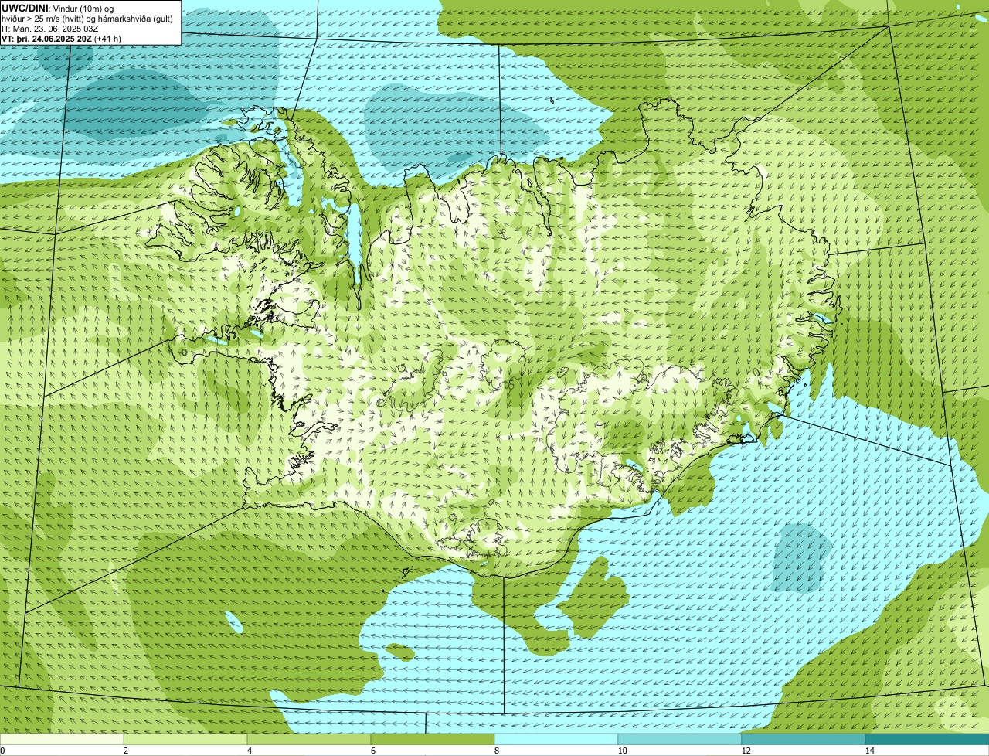
Task: Click the 12–14 m/s teal legend swatch
Action: coord(804,739)
